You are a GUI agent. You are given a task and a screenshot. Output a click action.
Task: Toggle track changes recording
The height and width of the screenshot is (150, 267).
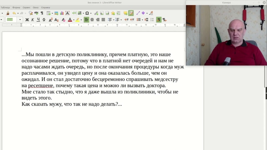point(131,13)
